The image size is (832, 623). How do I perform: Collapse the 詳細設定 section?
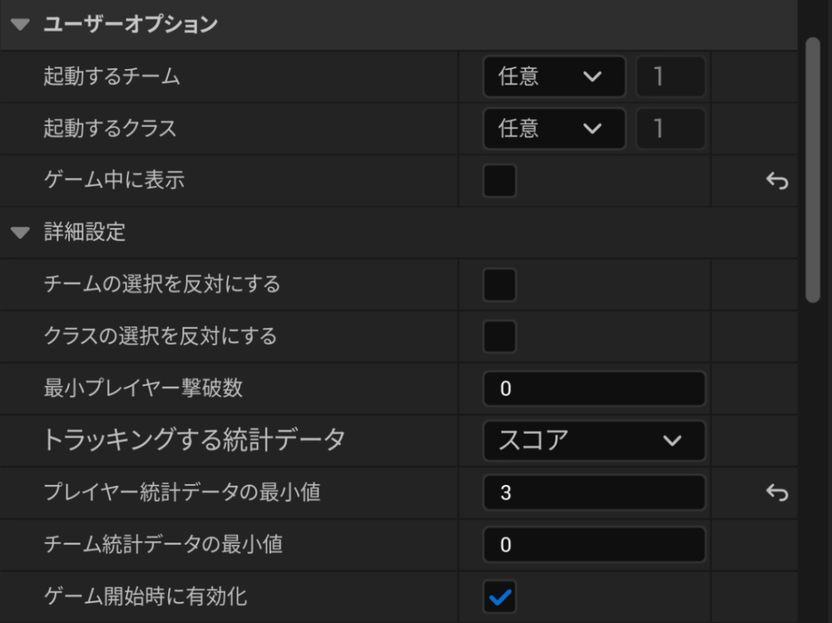point(21,233)
